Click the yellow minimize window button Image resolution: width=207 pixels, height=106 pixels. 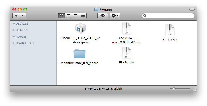click(x=20, y=9)
